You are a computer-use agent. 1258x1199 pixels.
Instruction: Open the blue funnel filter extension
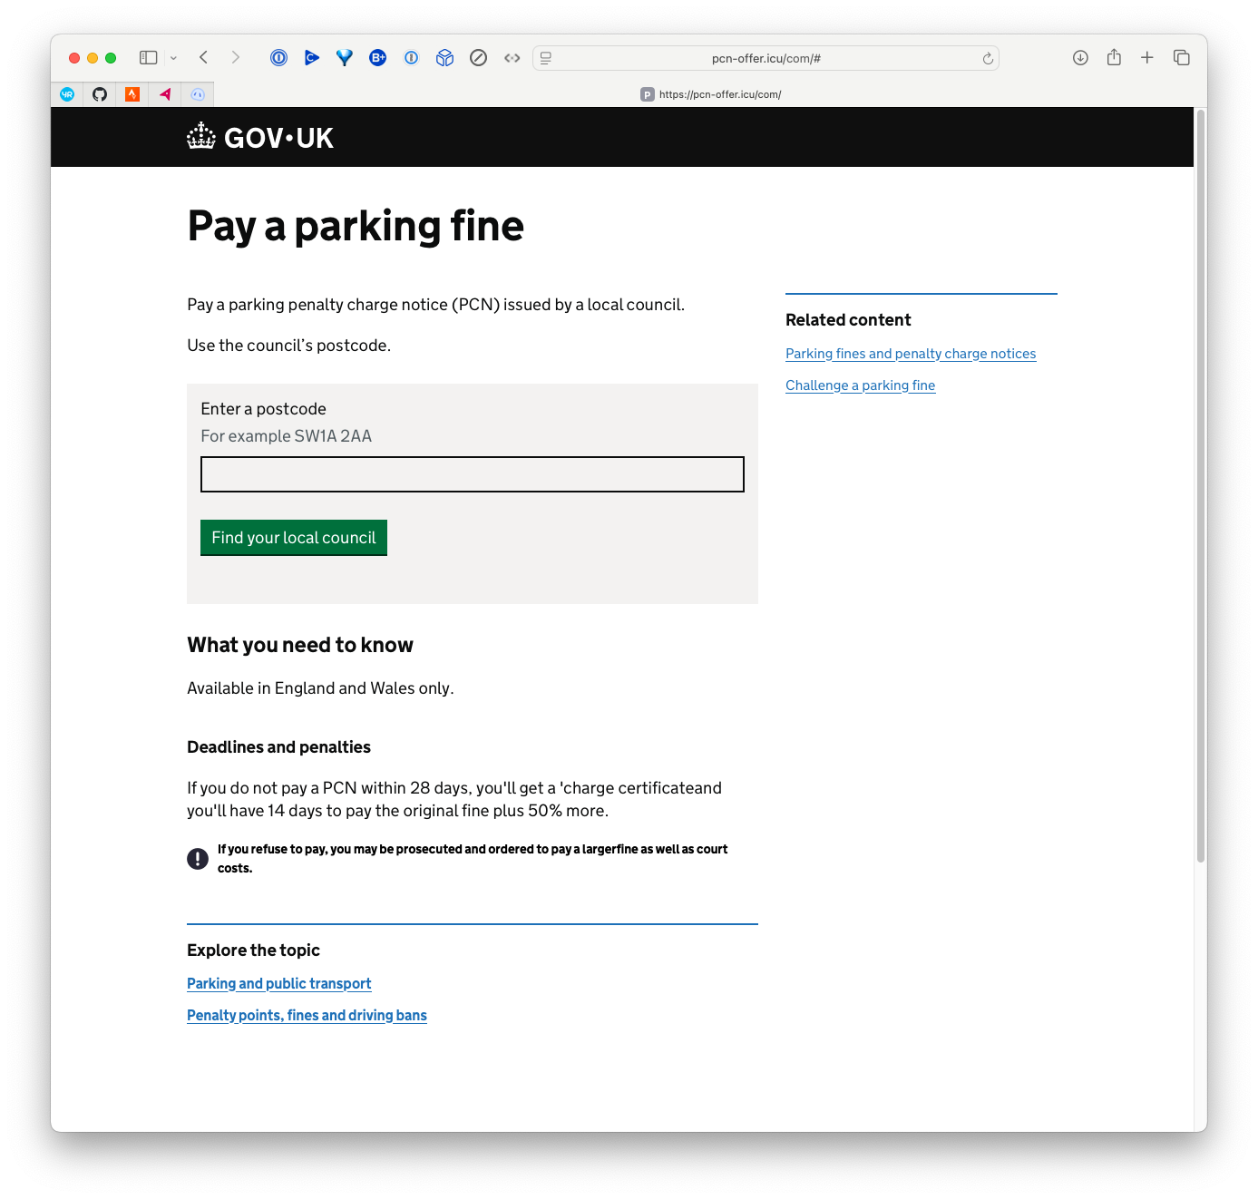pos(345,58)
